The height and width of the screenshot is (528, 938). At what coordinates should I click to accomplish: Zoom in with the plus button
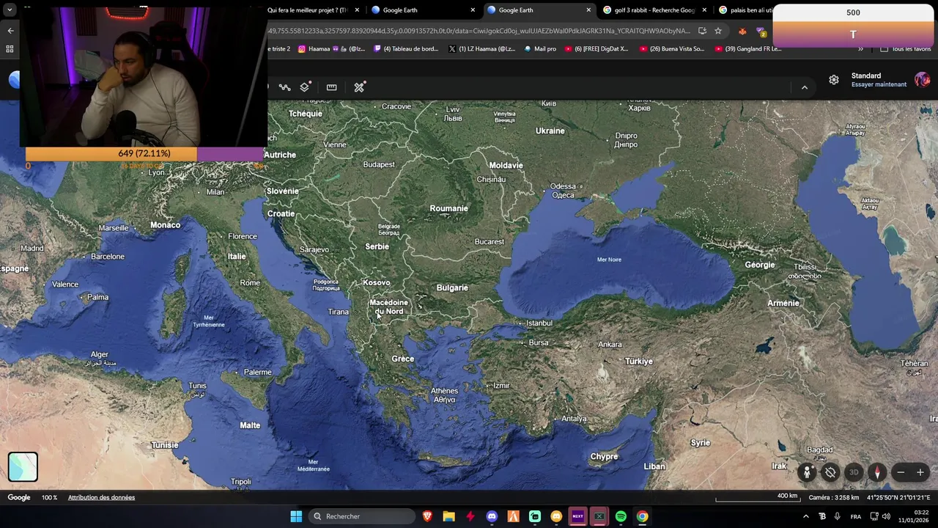(920, 472)
